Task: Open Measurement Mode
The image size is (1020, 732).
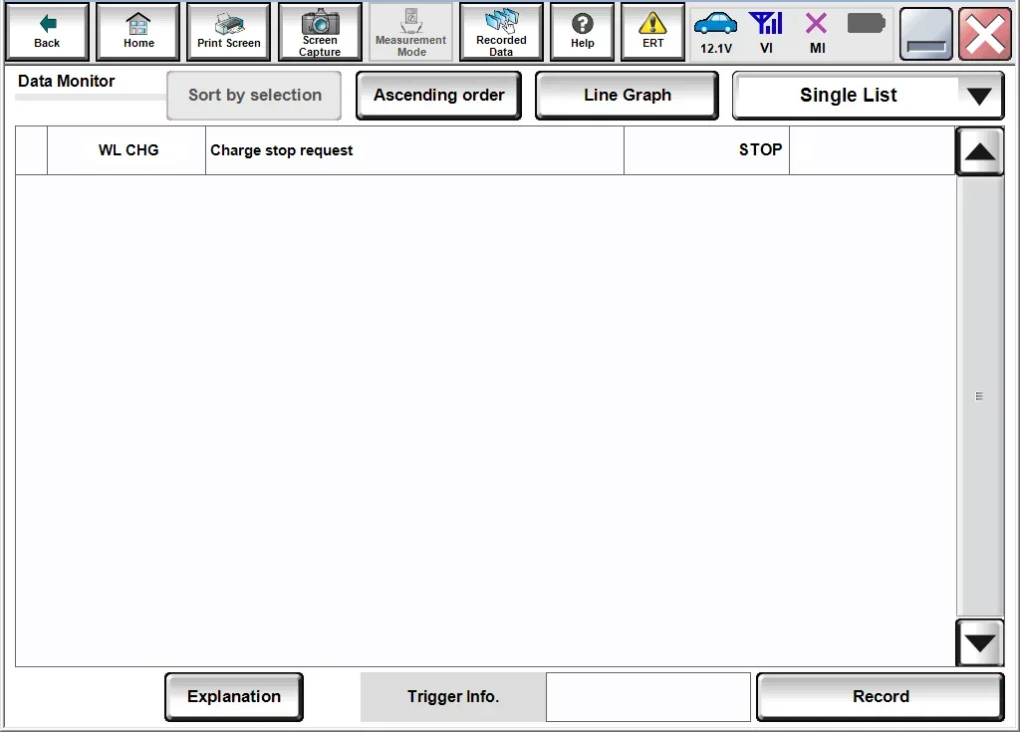Action: pos(410,32)
